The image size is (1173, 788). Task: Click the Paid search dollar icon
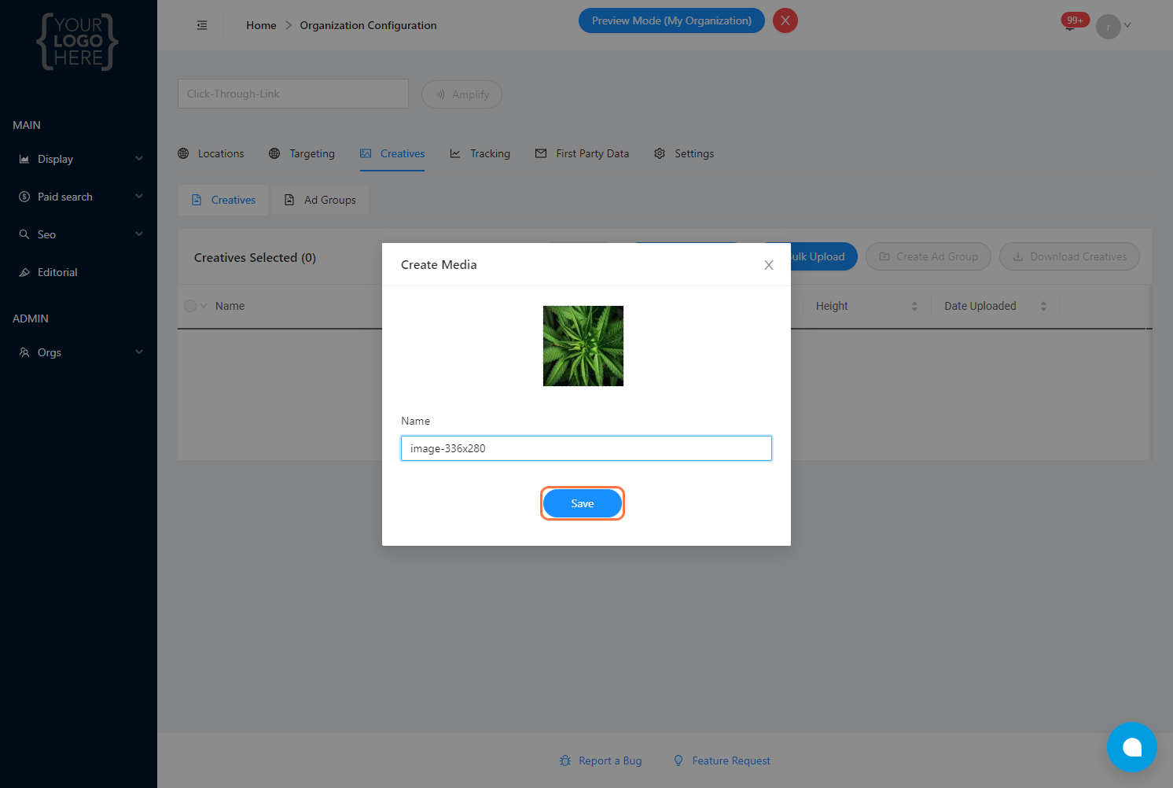point(24,197)
